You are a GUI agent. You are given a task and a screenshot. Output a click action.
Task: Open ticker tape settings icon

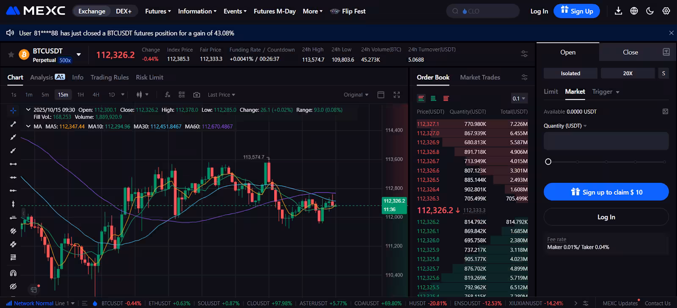pos(586,303)
